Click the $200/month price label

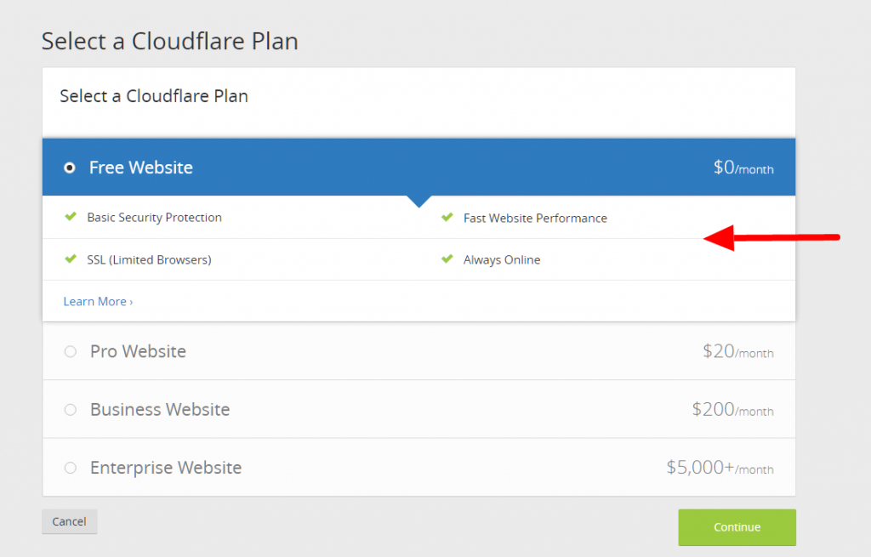click(732, 410)
